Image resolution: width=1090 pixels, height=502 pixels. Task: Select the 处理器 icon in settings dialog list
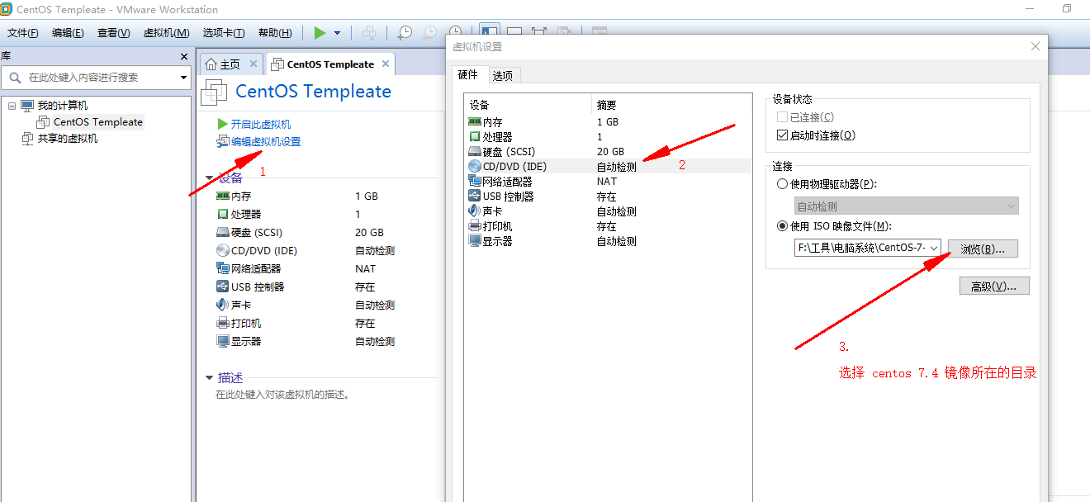coord(474,136)
